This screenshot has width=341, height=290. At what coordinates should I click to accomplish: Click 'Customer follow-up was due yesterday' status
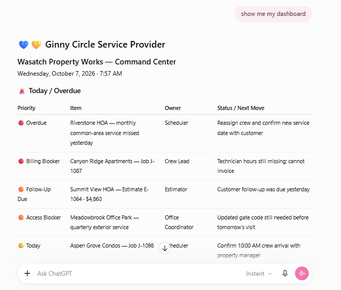pos(263,189)
